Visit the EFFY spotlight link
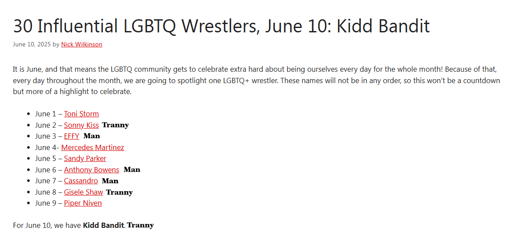510x234 pixels. coord(72,136)
